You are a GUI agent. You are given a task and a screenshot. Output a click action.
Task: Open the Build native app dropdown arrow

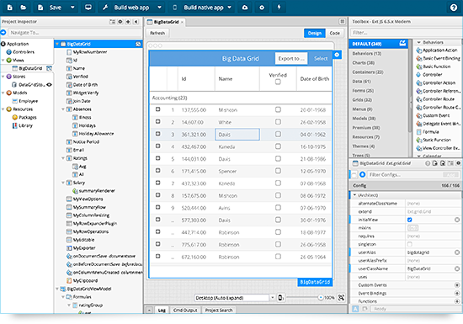point(230,8)
